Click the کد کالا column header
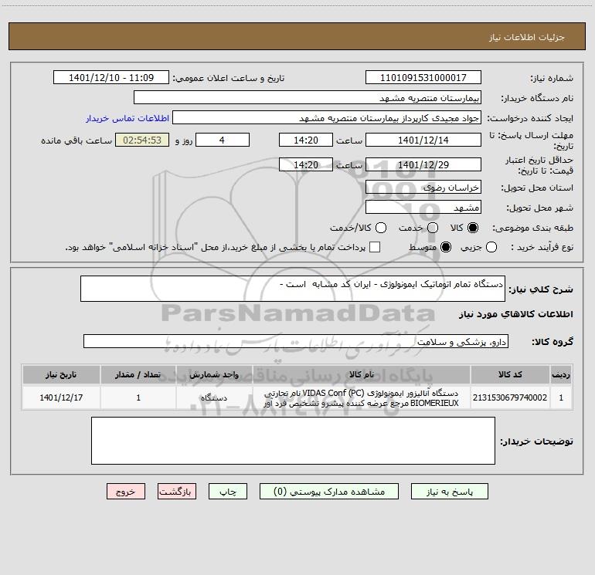 510,374
